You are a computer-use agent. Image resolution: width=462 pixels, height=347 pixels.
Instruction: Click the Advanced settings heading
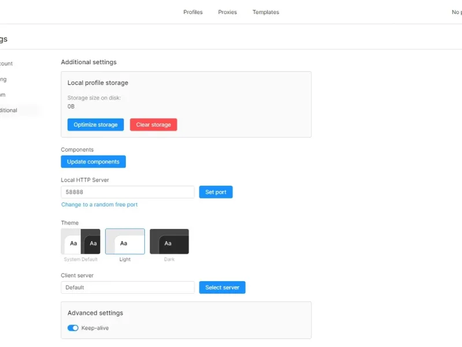95,313
